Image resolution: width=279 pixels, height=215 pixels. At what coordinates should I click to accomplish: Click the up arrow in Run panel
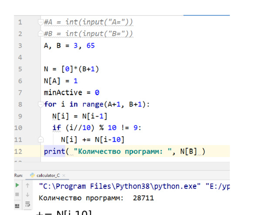point(27,186)
